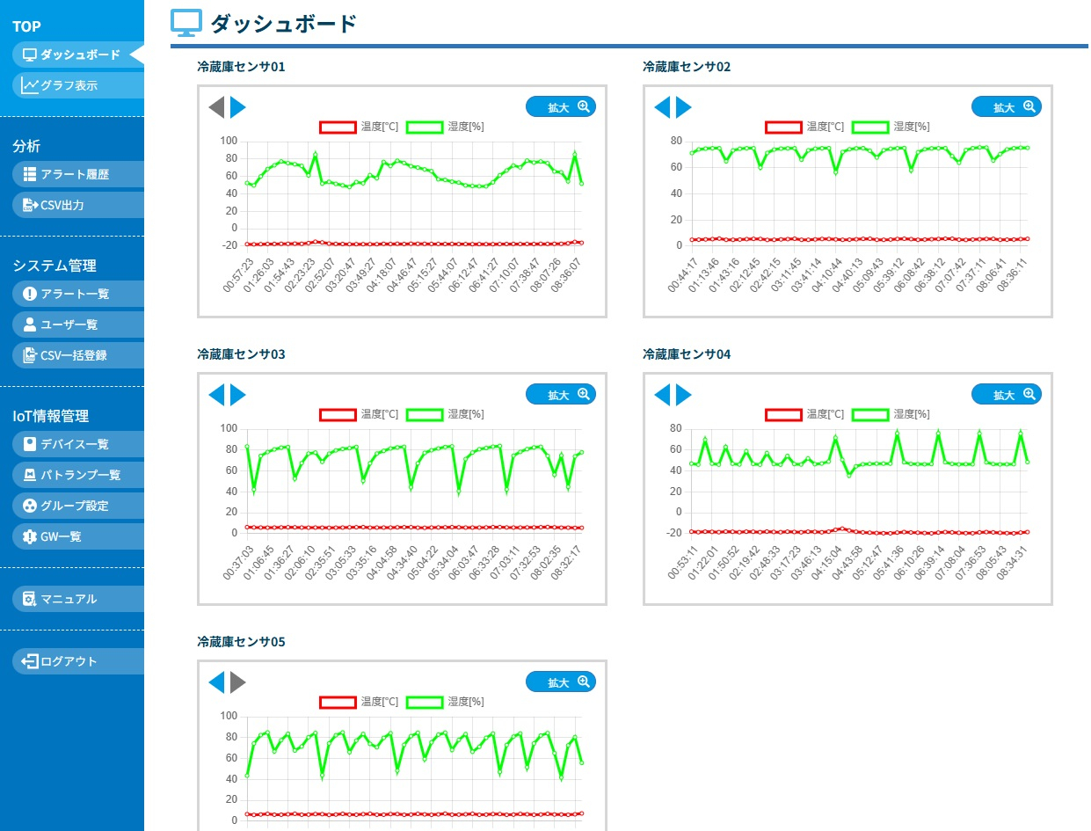
Task: Click the パトランプ一覧 lamp icon
Action: click(30, 475)
